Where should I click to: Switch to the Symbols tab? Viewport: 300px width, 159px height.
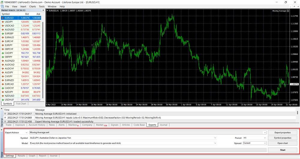(x=8, y=104)
